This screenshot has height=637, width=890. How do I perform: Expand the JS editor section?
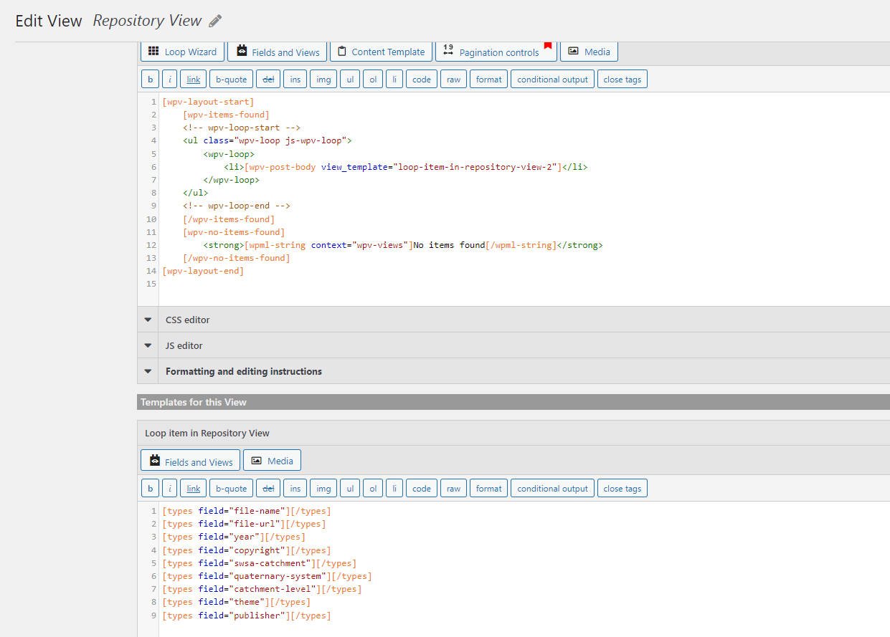[x=513, y=345]
